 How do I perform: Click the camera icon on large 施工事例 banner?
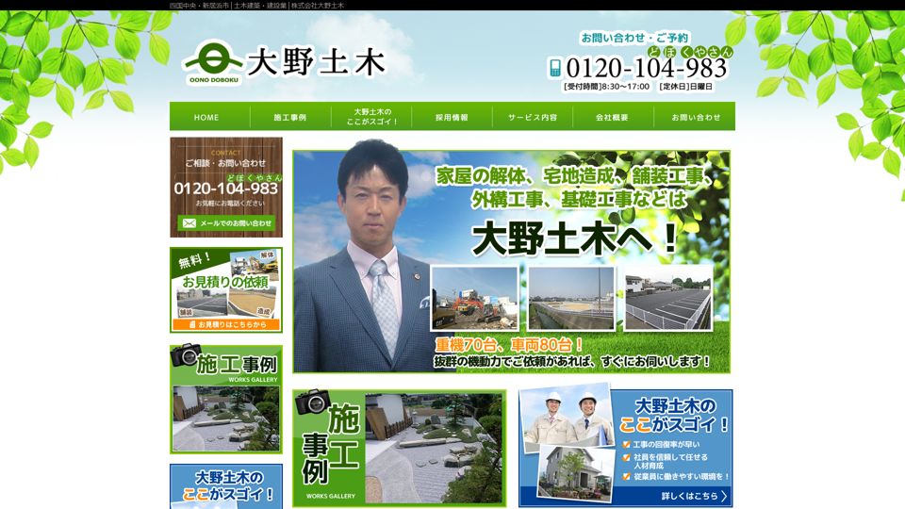(x=311, y=402)
